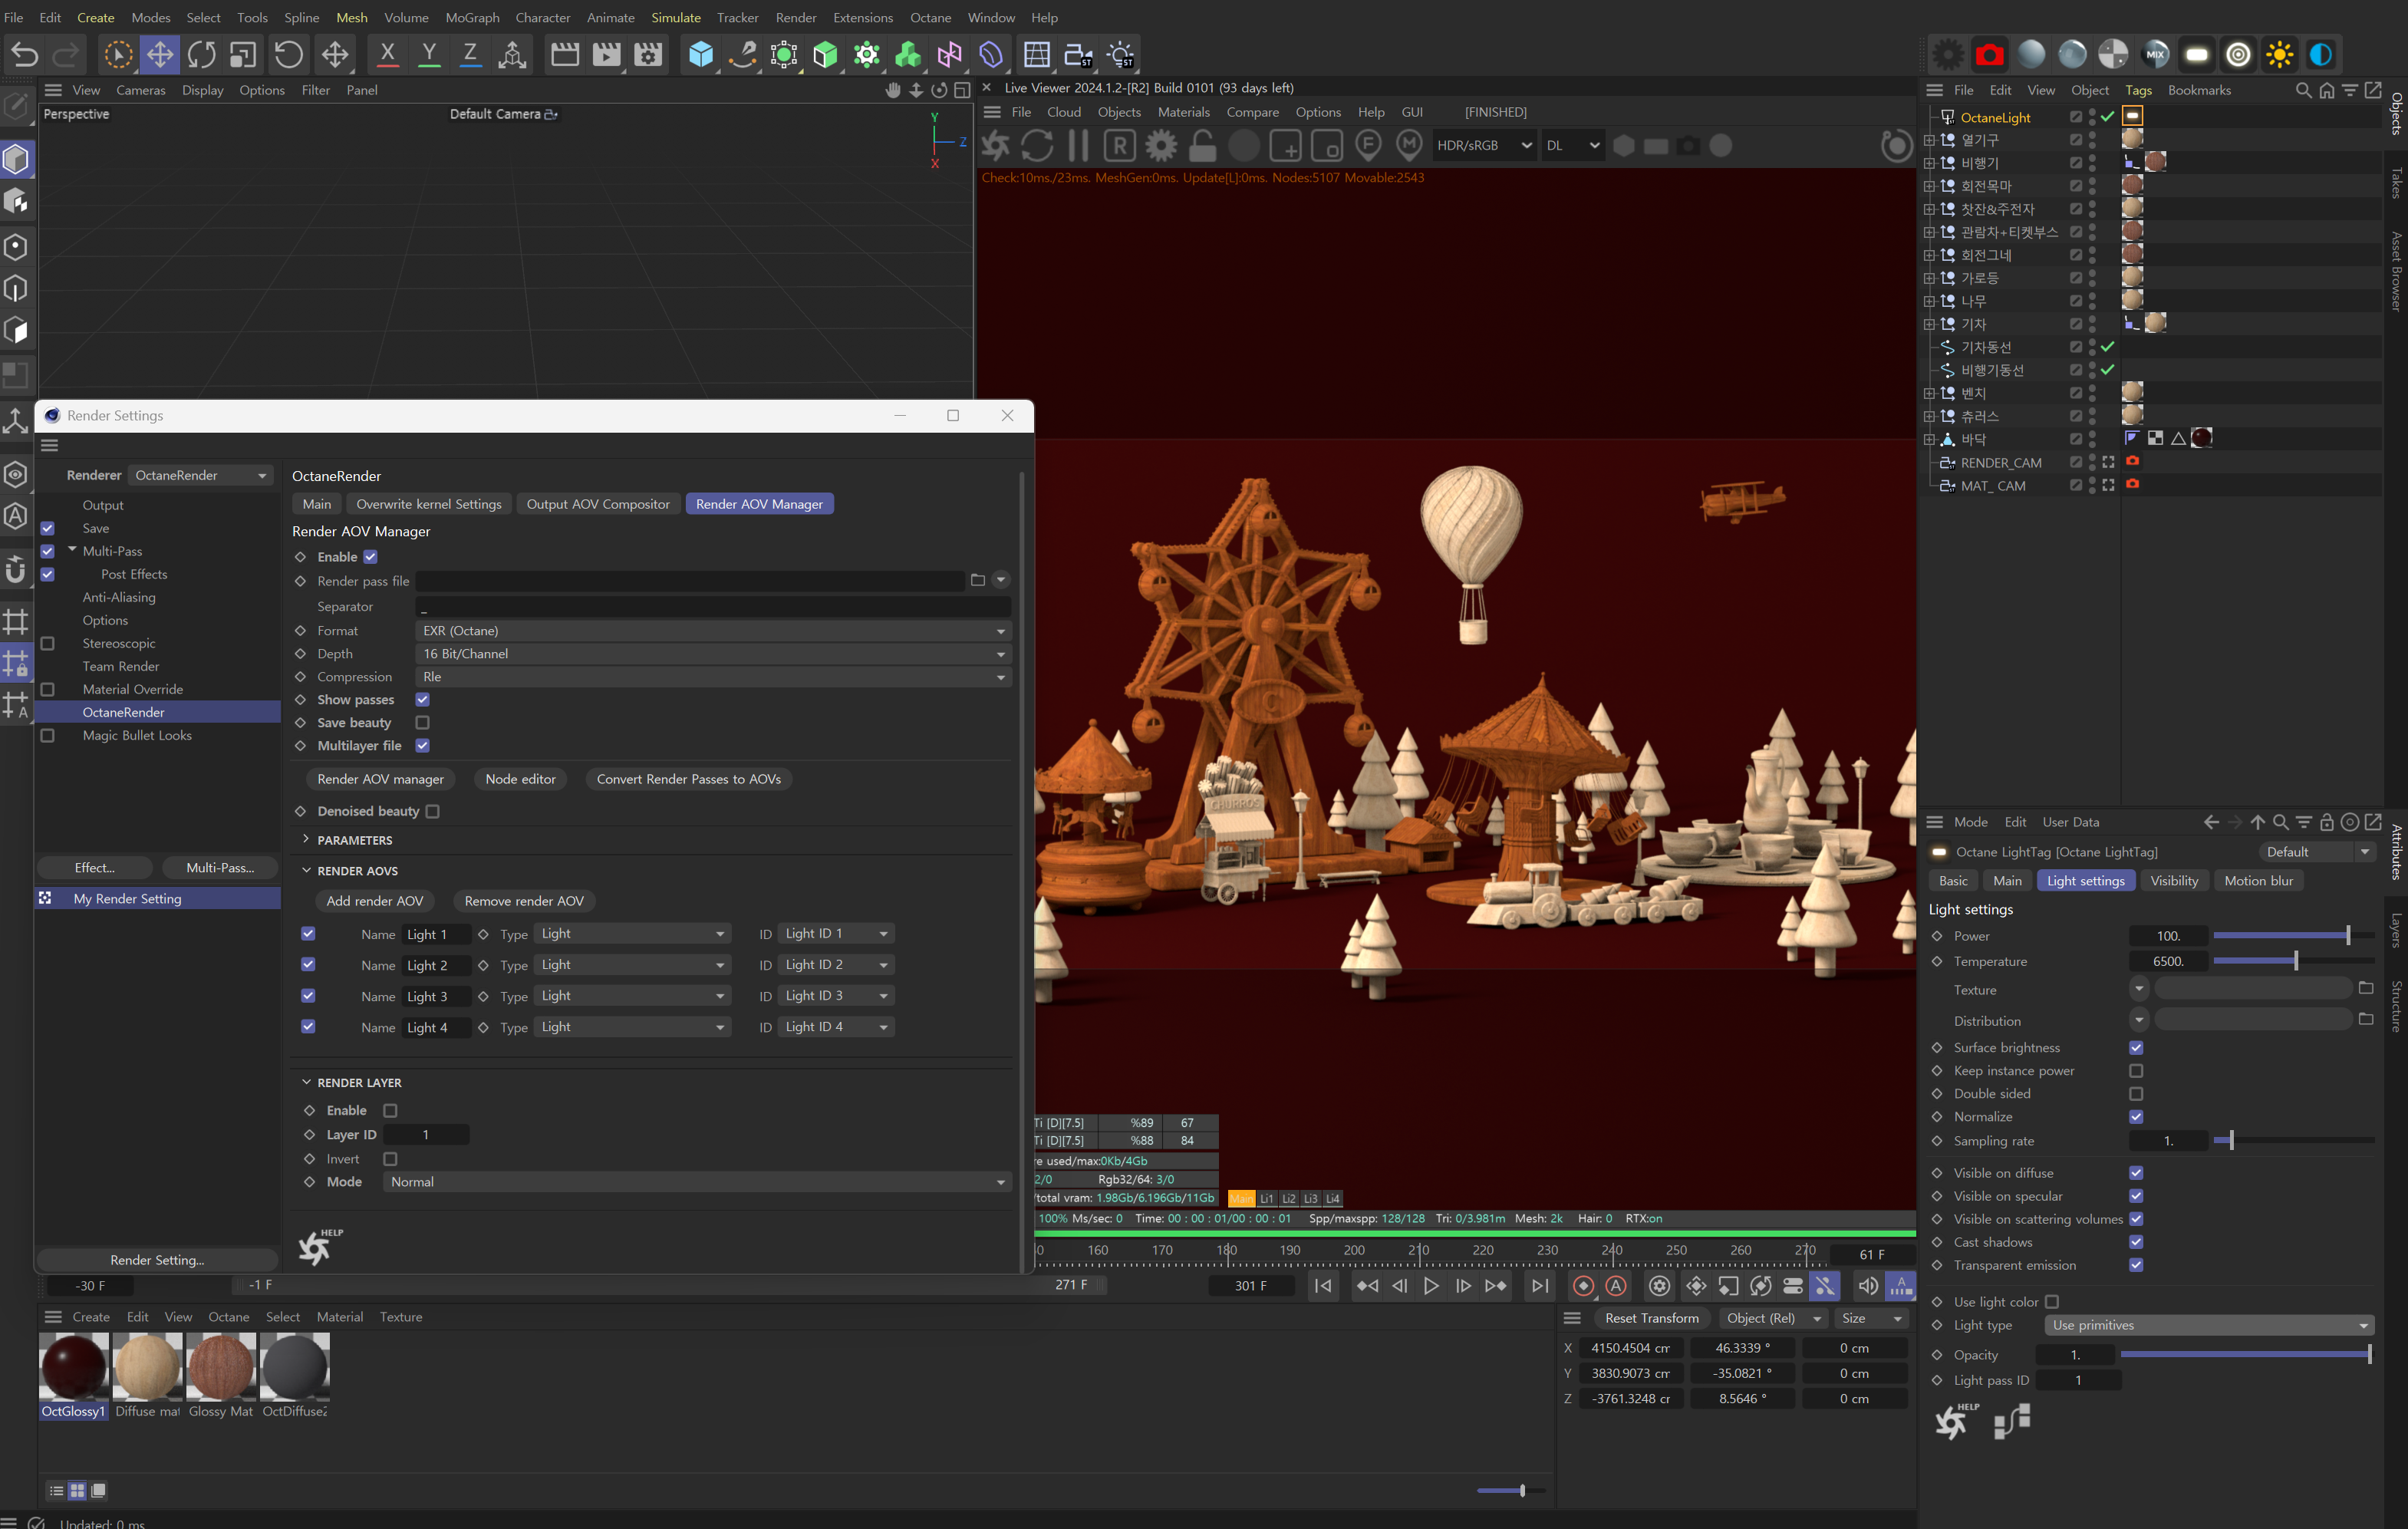The height and width of the screenshot is (1529, 2408).
Task: Click the Add render AOV button
Action: [374, 901]
